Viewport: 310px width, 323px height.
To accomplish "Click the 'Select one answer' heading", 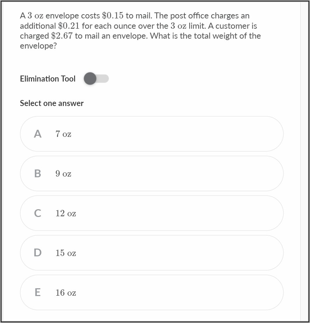I will point(52,103).
